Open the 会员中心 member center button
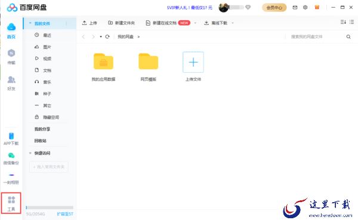The image size is (358, 220). tap(274, 8)
